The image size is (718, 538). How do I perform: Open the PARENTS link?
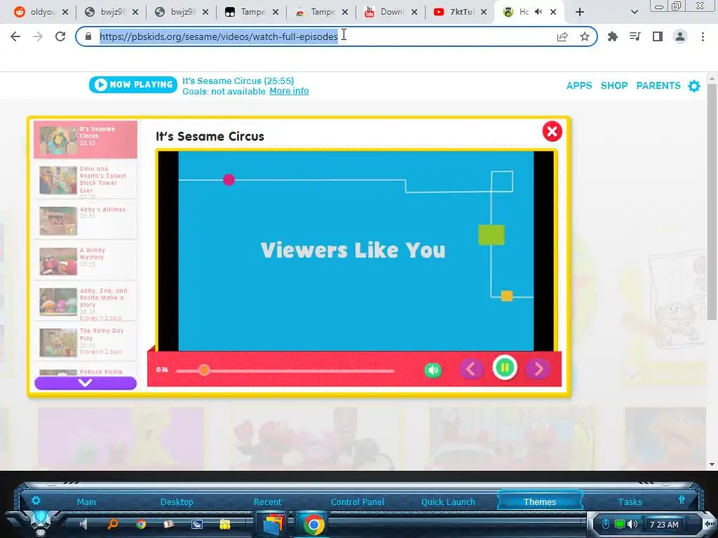click(x=658, y=85)
